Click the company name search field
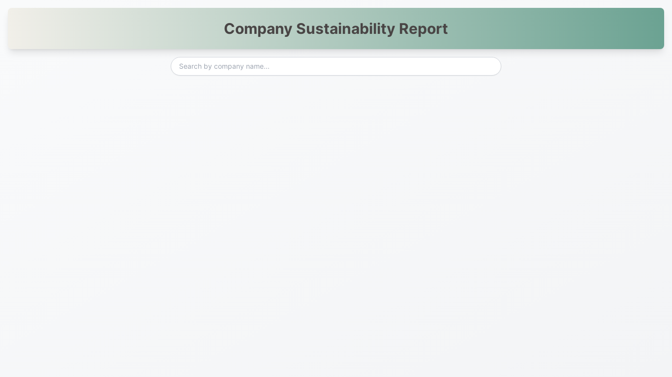Screen dimensions: 672x377 (336, 66)
